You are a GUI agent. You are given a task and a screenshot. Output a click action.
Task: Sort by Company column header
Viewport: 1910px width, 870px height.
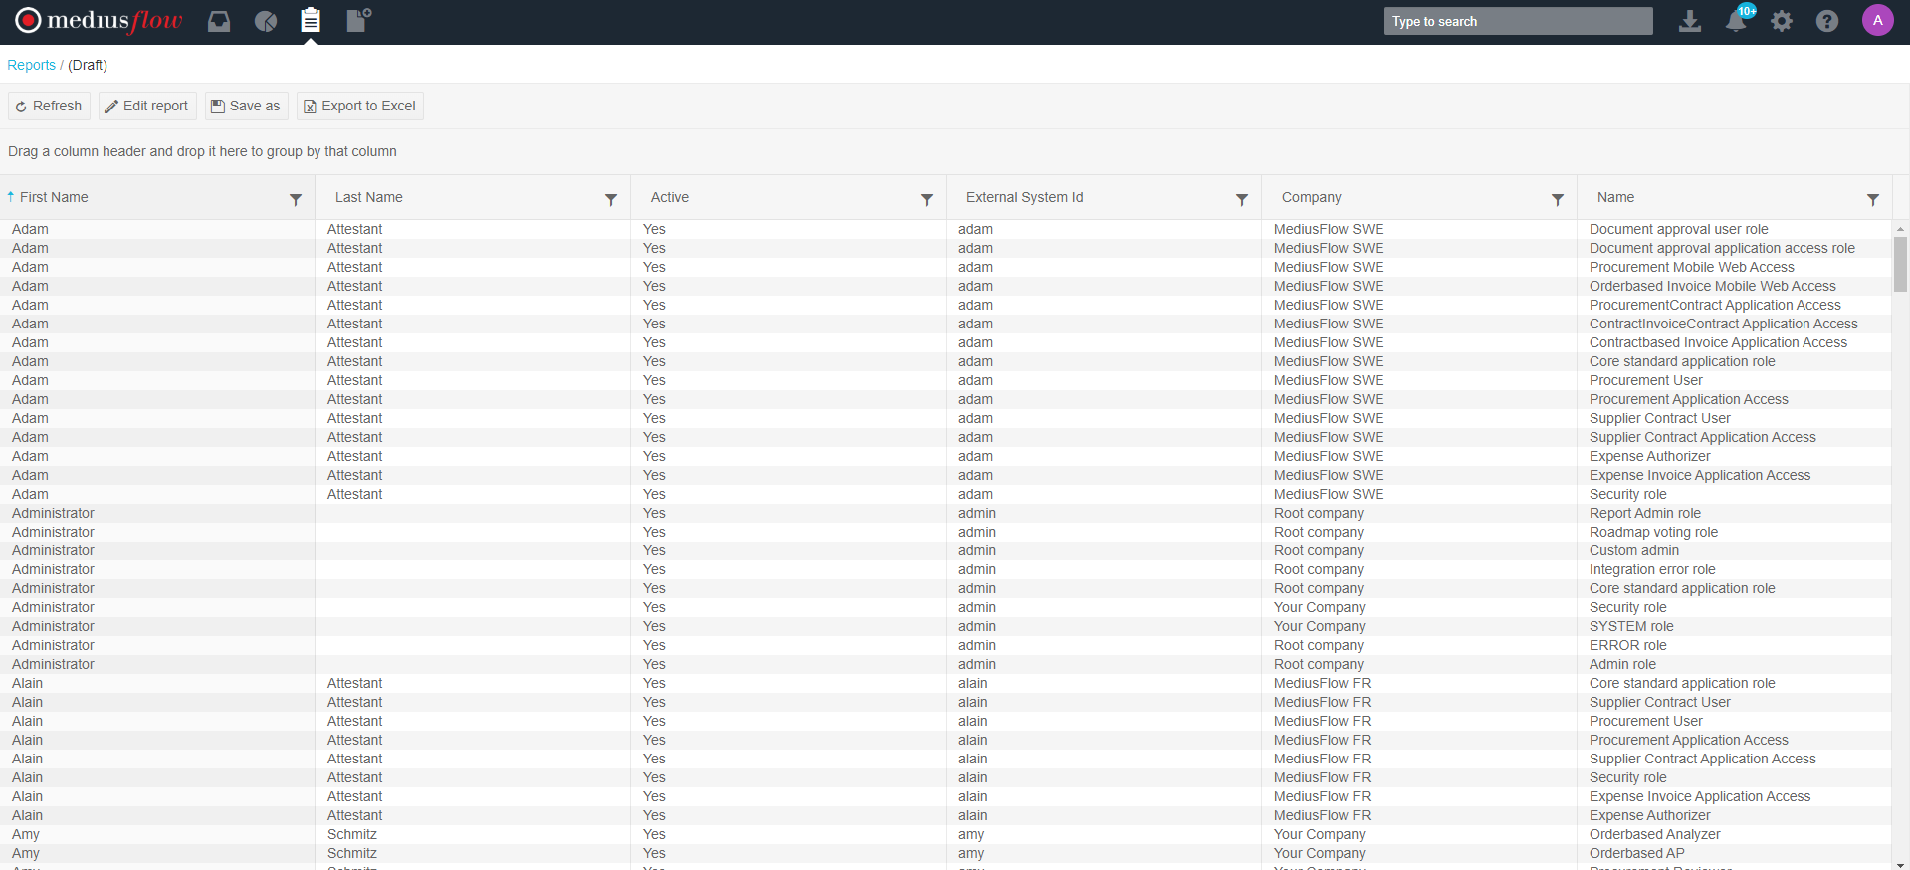coord(1312,197)
